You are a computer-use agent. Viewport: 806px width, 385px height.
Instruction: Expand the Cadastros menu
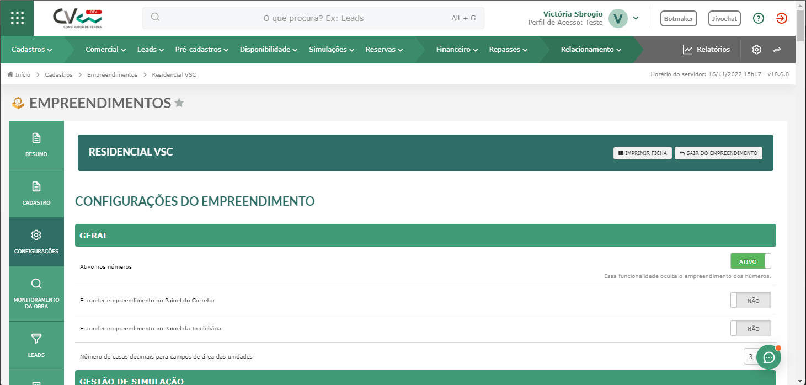pyautogui.click(x=32, y=50)
